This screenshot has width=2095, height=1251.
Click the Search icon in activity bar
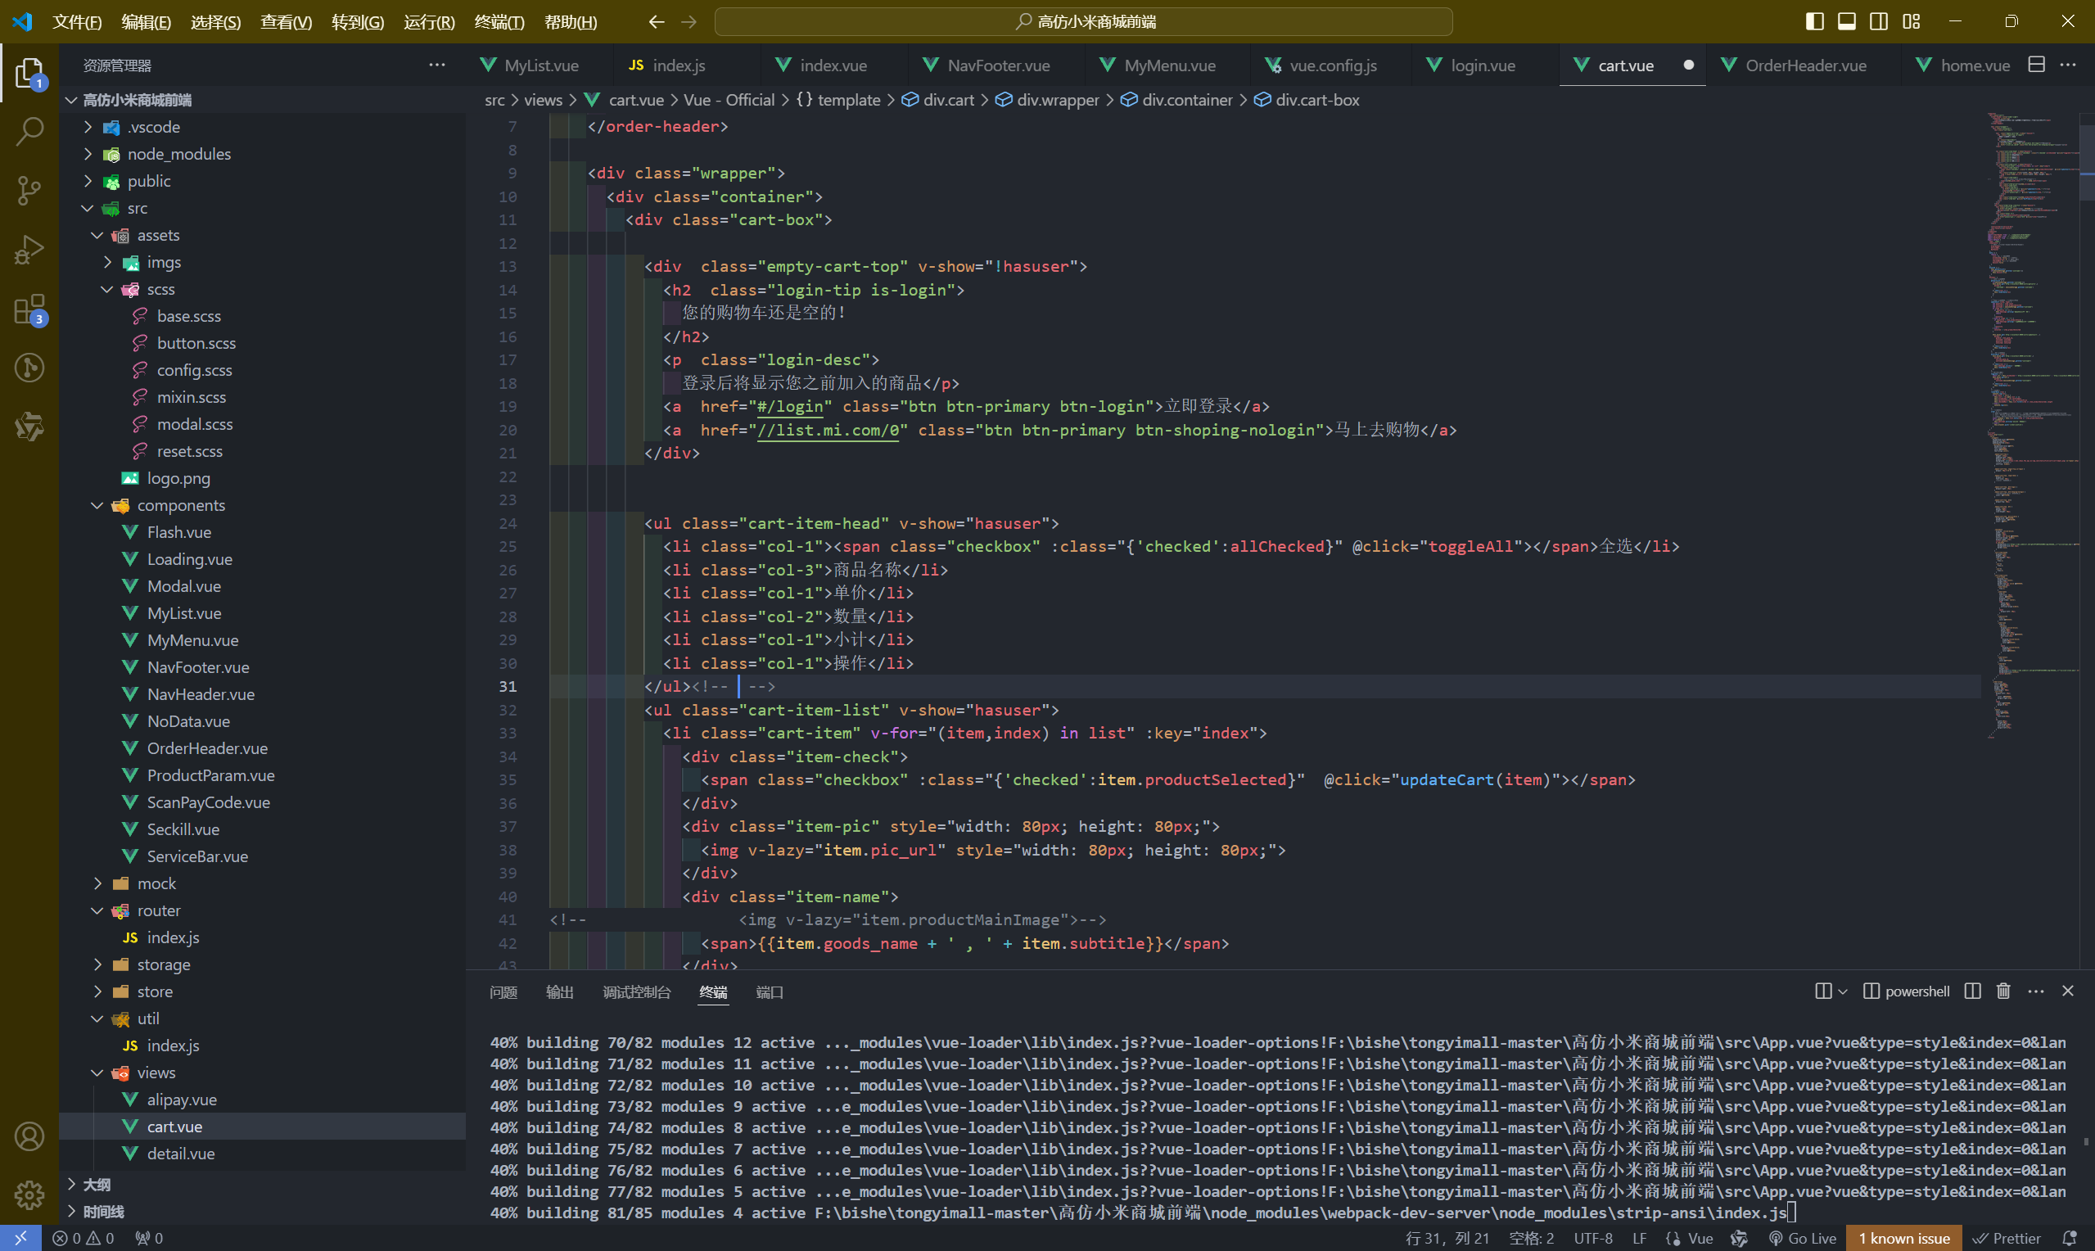point(29,131)
